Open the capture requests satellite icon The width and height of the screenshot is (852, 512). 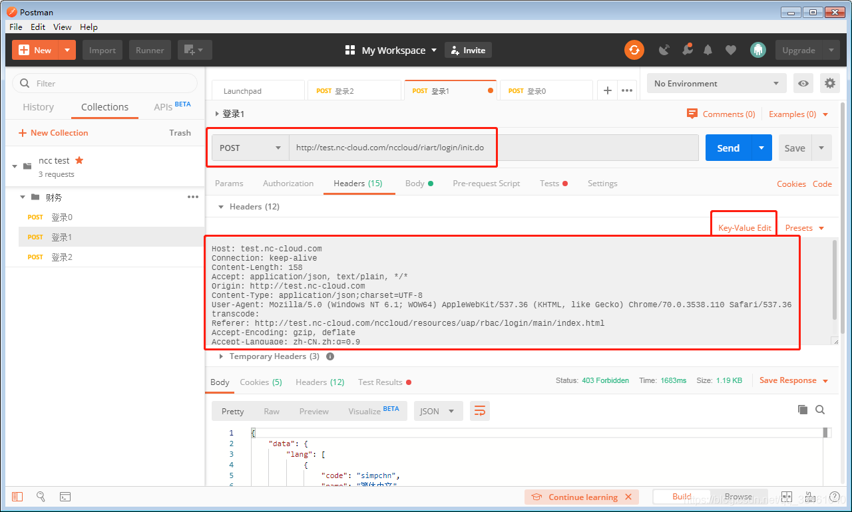[x=664, y=50]
